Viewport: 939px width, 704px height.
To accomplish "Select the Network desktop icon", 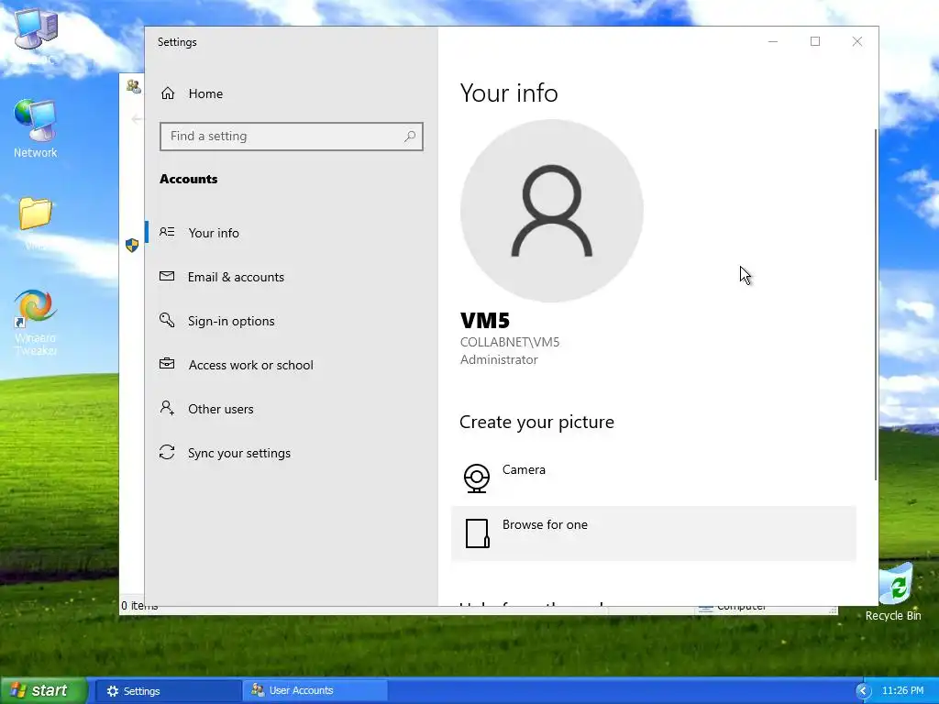I will pyautogui.click(x=36, y=129).
